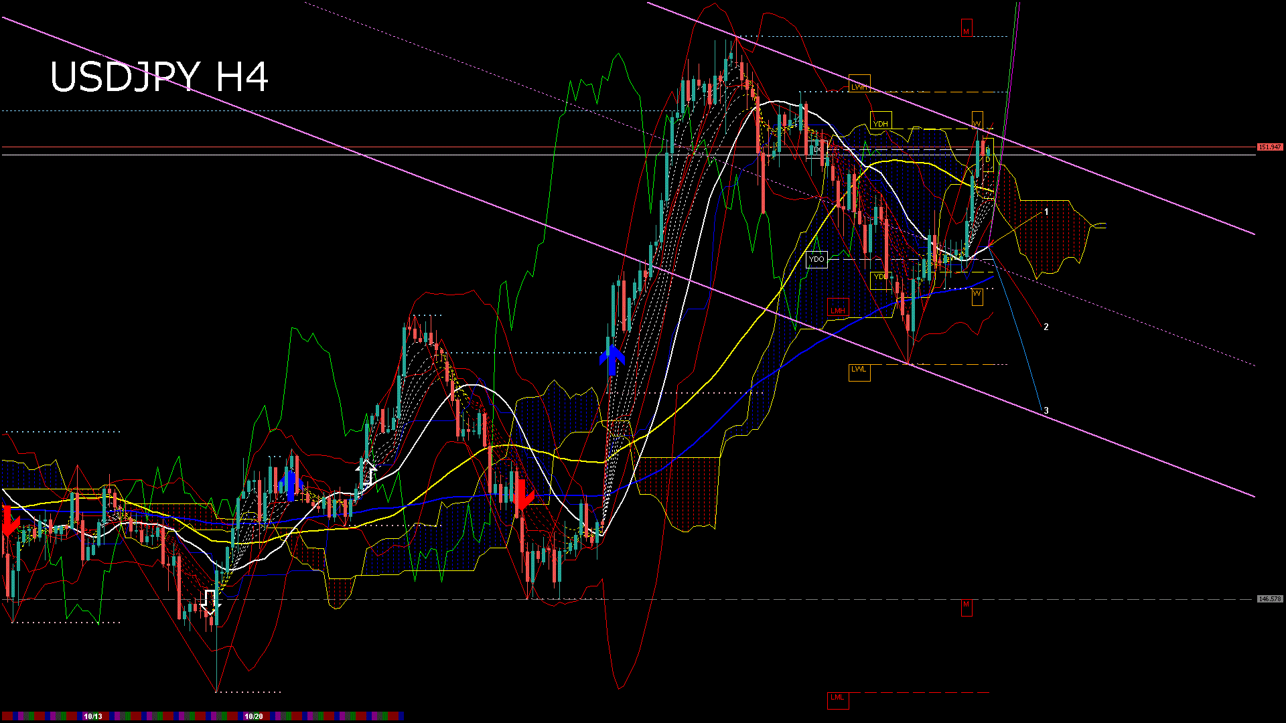
Task: Select the YDH level label box
Action: coord(881,121)
